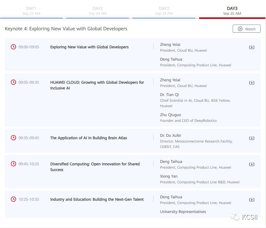Select the DAY3 Sep 25 AM tab
Screen dimensions: 266x228
tap(232, 11)
